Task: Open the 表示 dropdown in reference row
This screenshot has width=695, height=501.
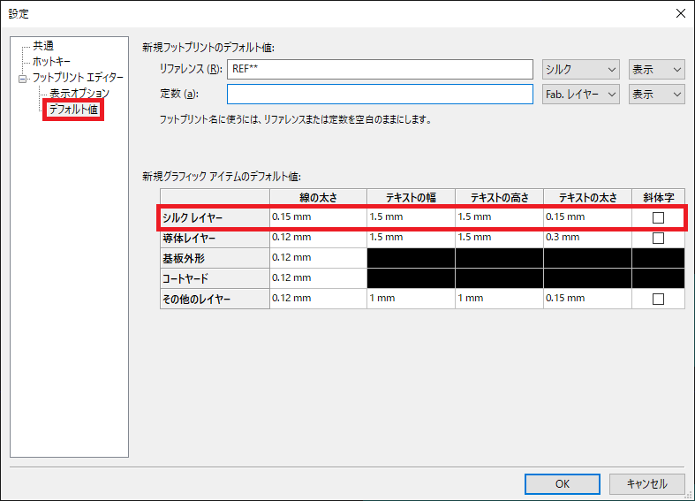Action: (656, 70)
